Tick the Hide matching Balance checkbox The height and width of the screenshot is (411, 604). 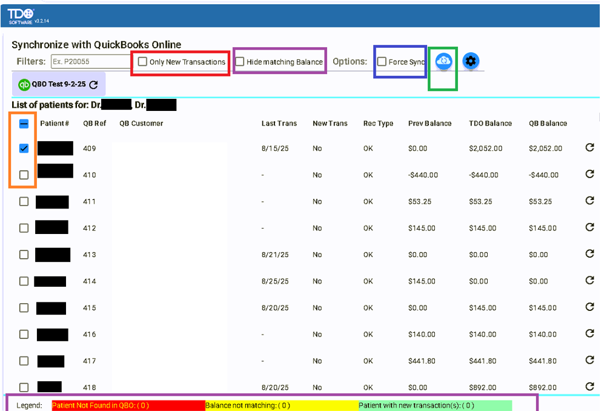240,62
